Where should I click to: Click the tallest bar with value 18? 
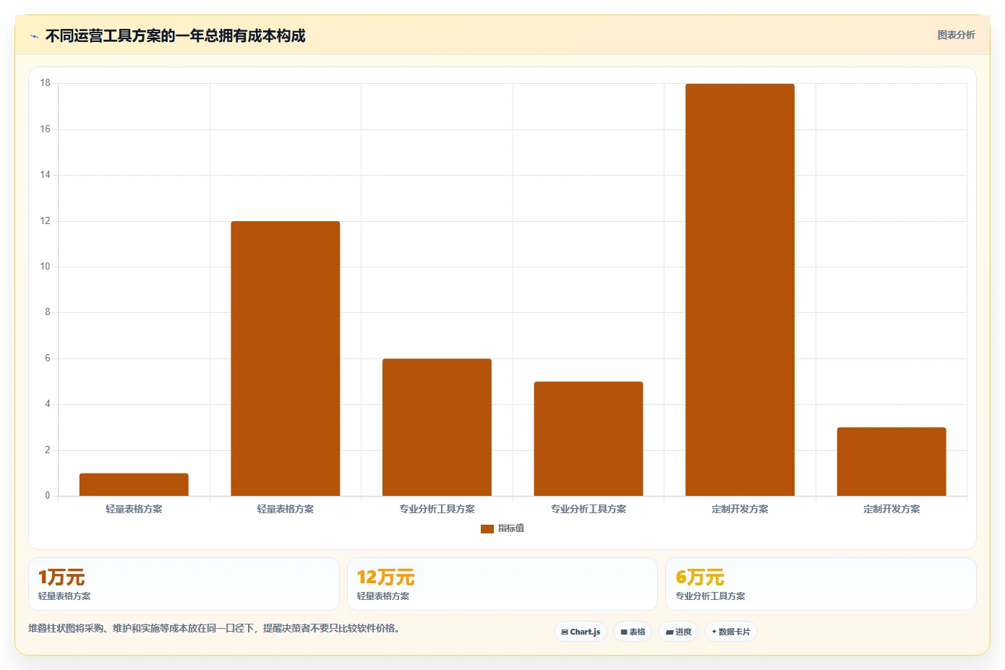pos(740,290)
